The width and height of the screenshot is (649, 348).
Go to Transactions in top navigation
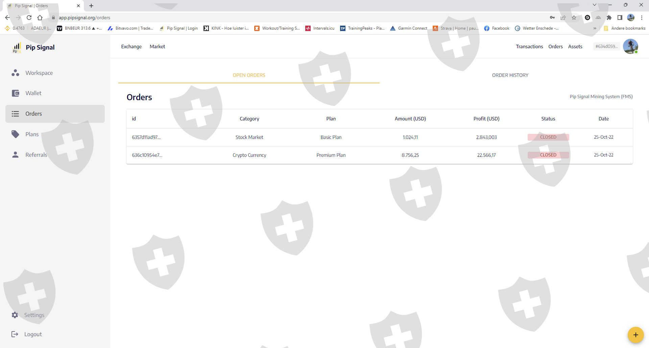click(x=529, y=47)
